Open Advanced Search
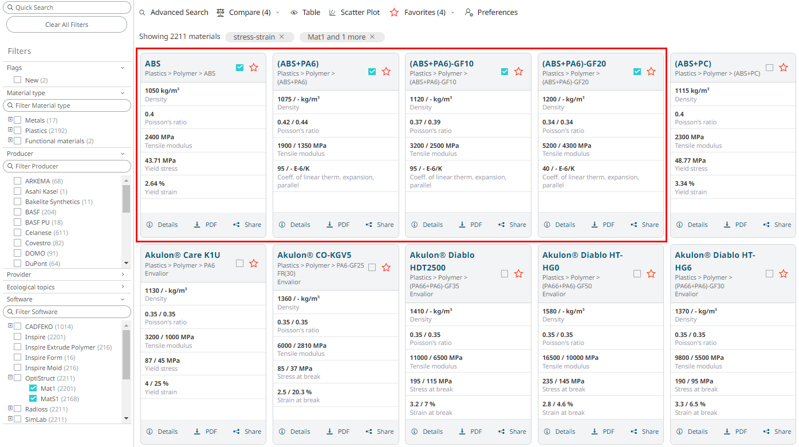Screen dimensions: 799x447 174,12
